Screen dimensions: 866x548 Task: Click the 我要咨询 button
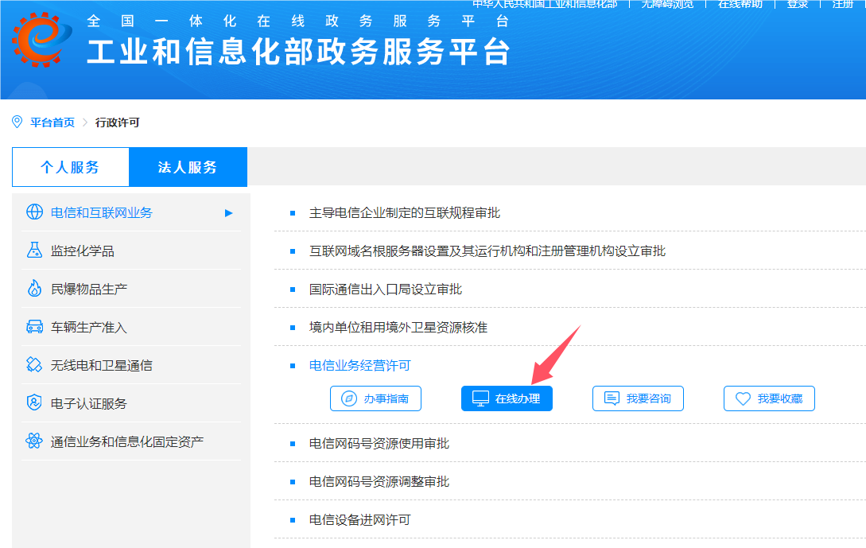click(x=638, y=398)
